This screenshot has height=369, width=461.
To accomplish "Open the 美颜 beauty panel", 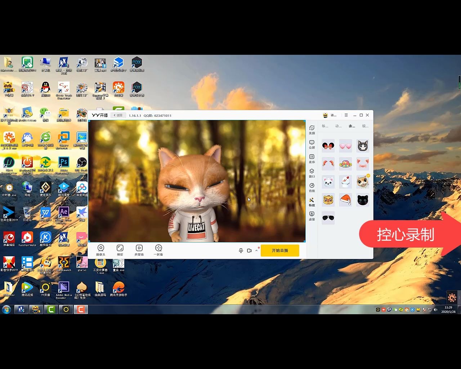I will click(312, 130).
